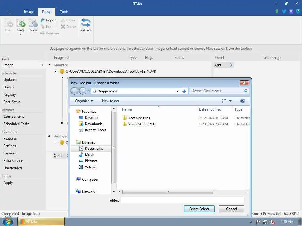Click the %appdata% address field
Viewport: 302px width, 226px height.
136,91
